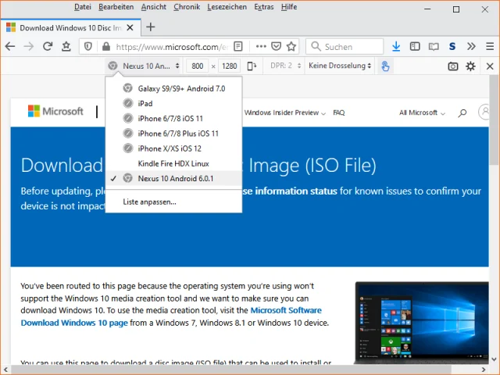Open the Chronik menu
The image size is (500, 375).
(187, 7)
